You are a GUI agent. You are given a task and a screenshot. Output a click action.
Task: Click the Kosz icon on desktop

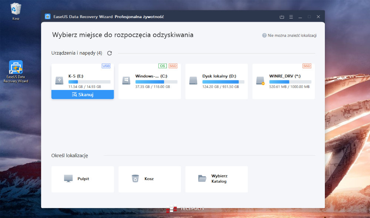pyautogui.click(x=16, y=8)
